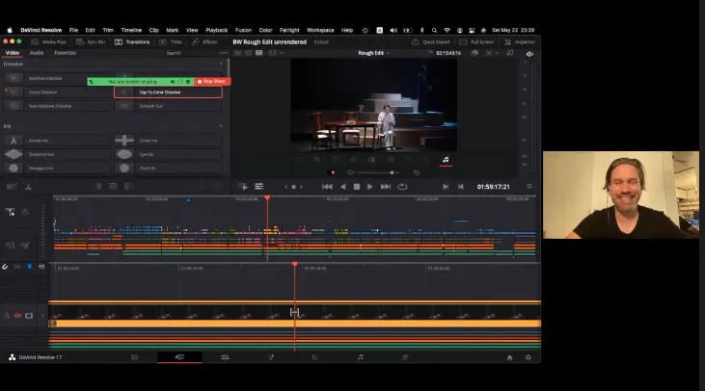Collapse the Iris category
This screenshot has height=391, width=705.
point(220,126)
